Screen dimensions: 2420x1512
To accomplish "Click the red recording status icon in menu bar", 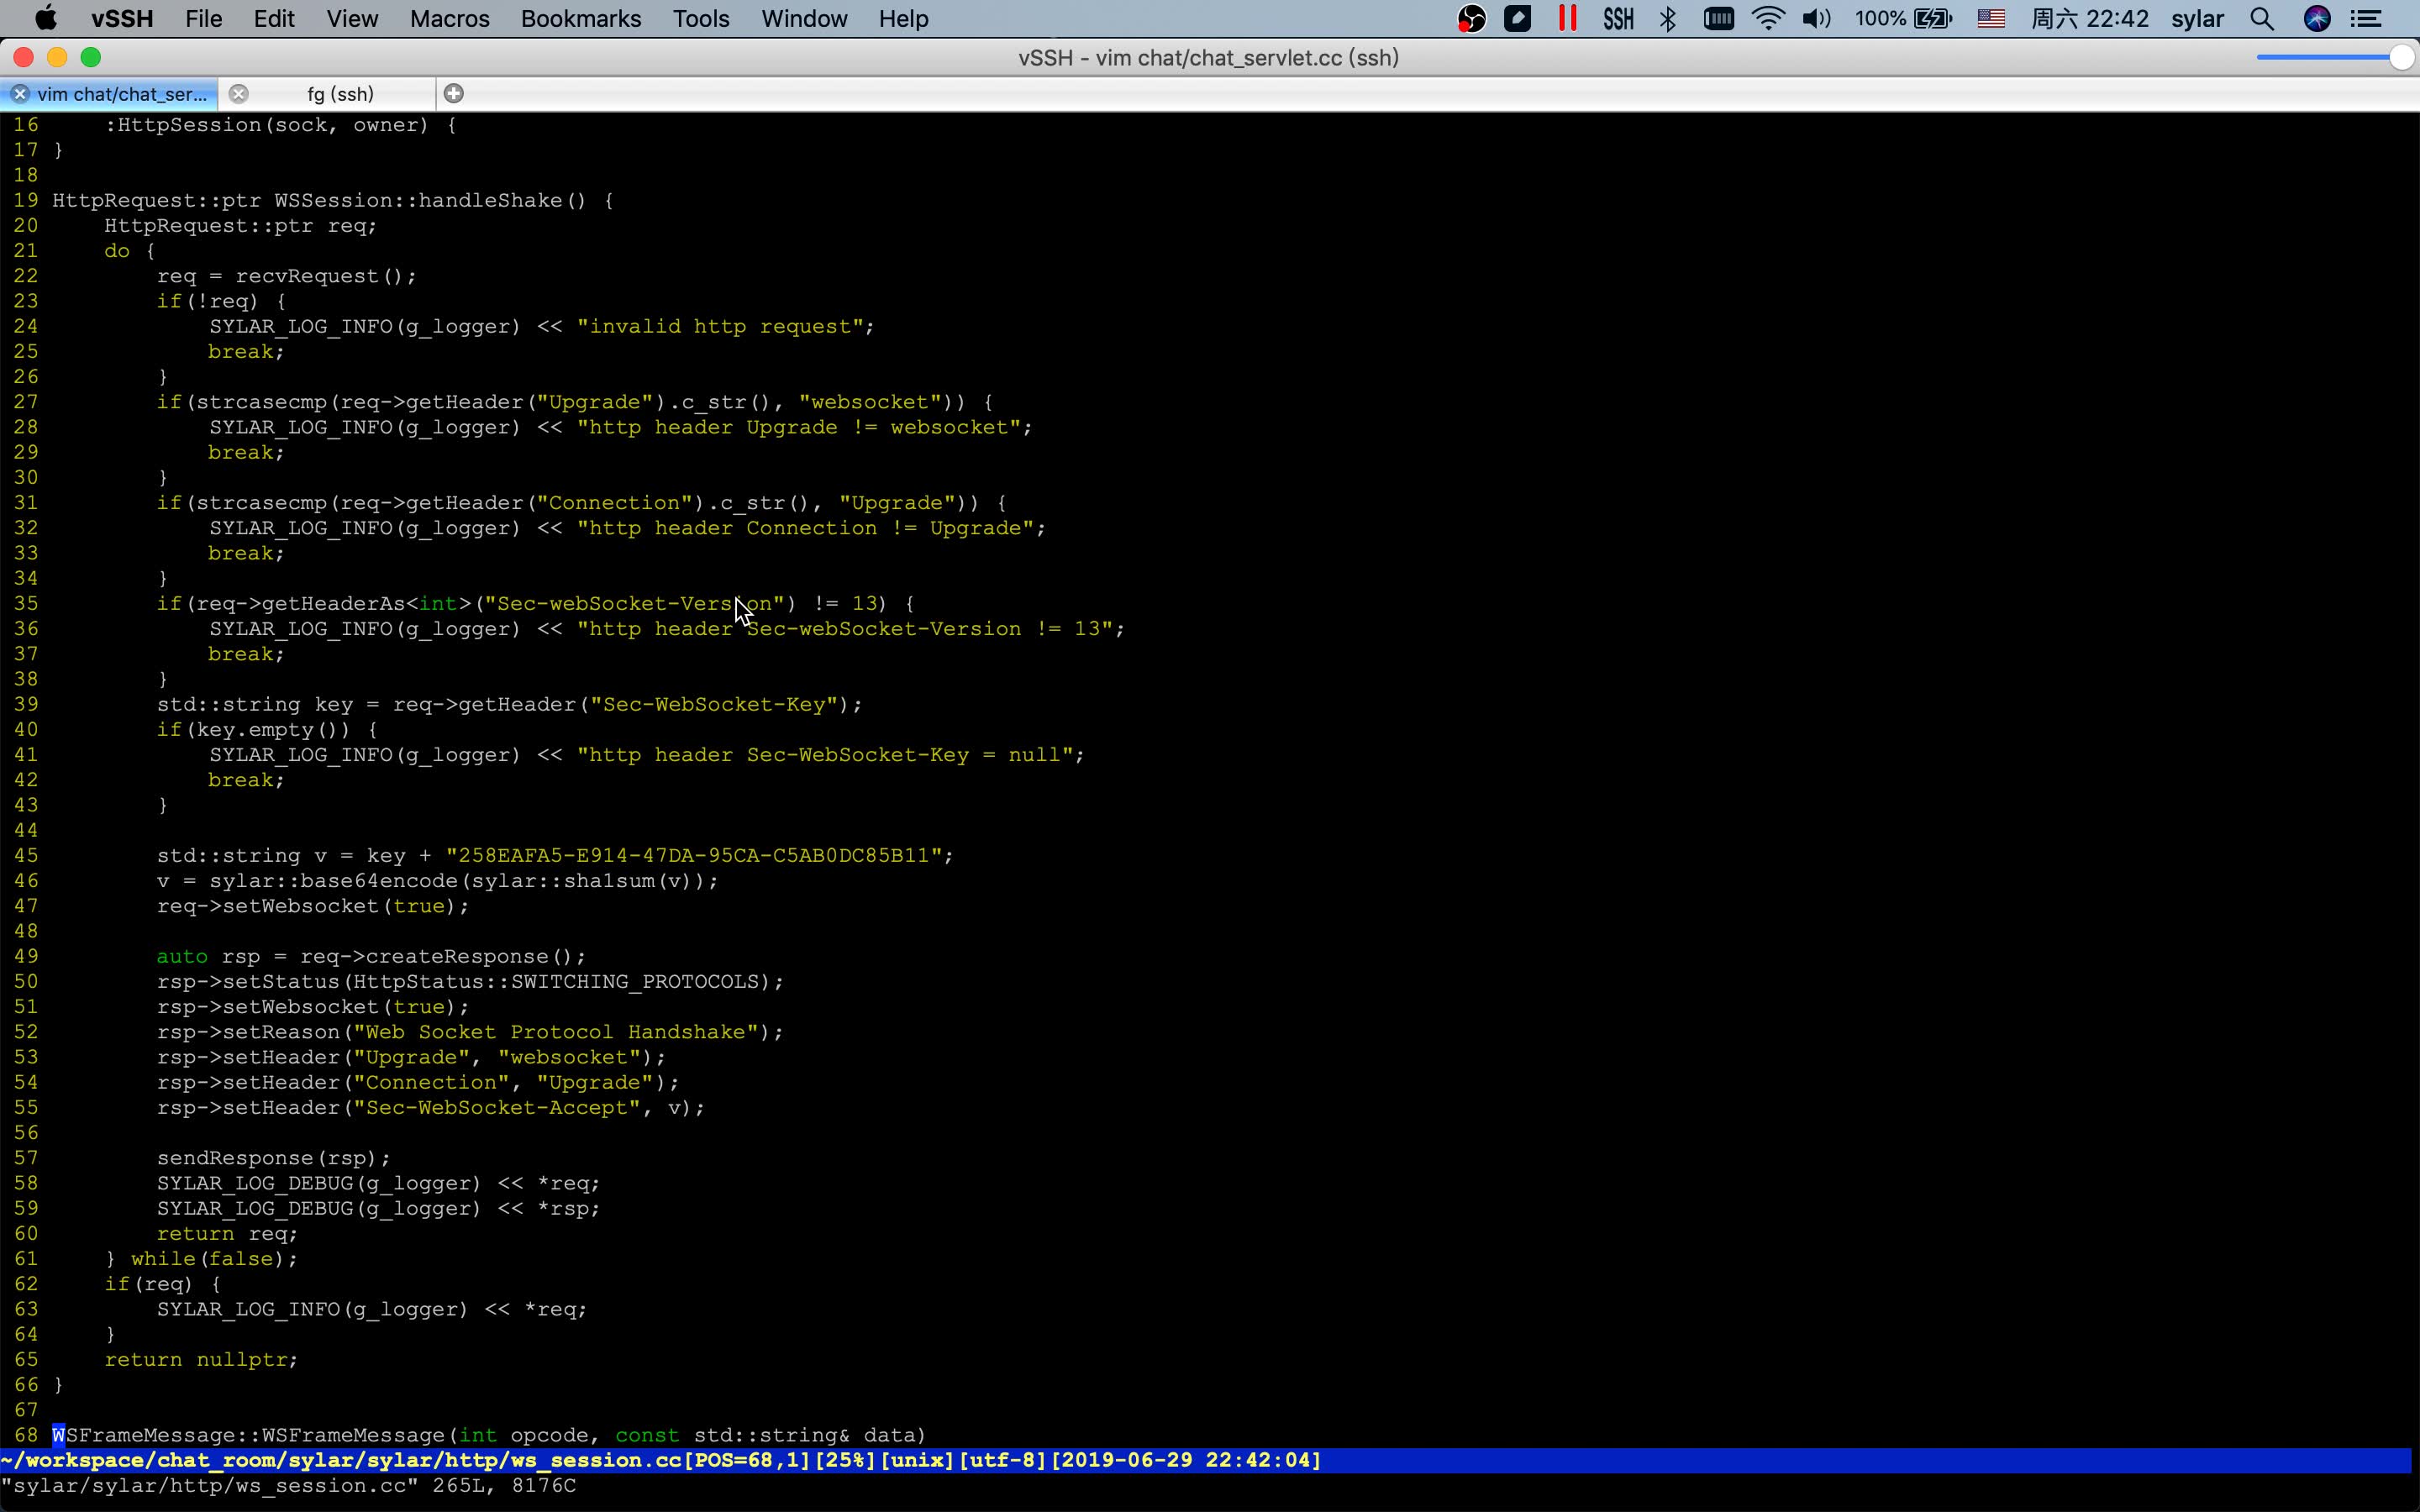I will coord(1471,18).
